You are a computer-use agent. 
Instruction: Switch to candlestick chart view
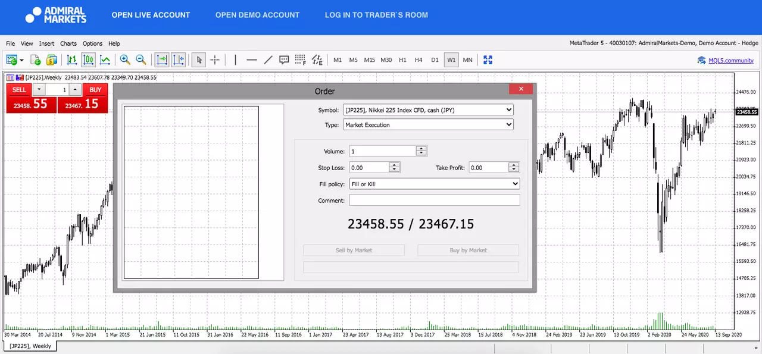click(88, 59)
